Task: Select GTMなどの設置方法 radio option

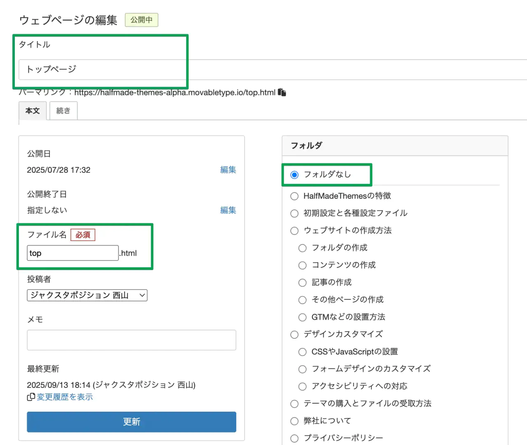Action: [303, 317]
